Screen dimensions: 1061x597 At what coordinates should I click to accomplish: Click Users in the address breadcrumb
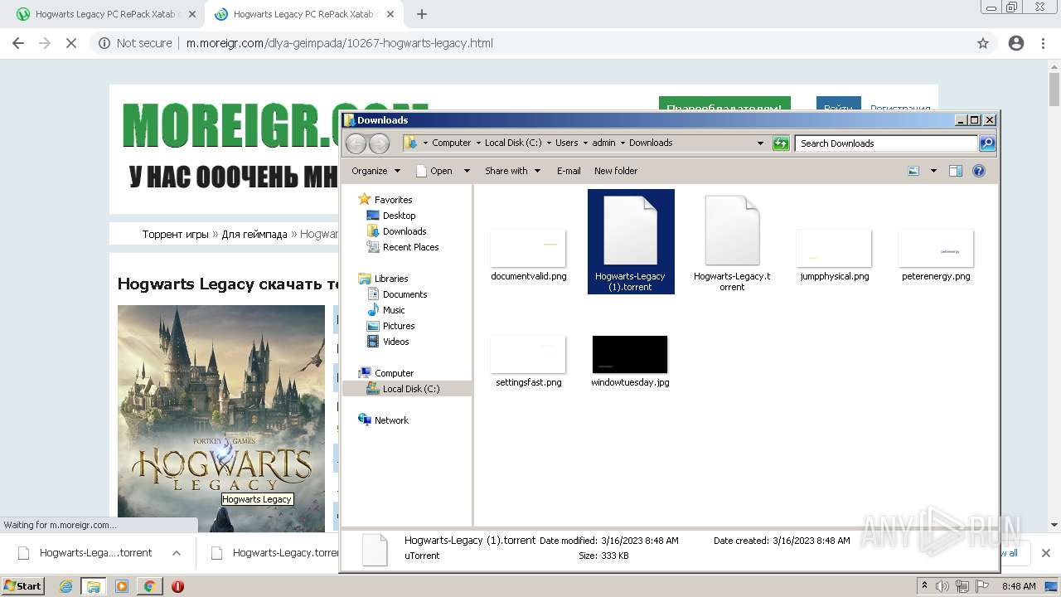[x=567, y=143]
